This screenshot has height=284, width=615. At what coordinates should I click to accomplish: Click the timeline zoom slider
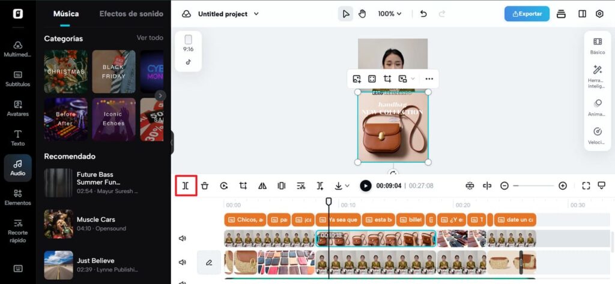pos(533,186)
